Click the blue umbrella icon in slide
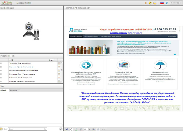Viewport: 183px width, 131px height. pos(160,65)
